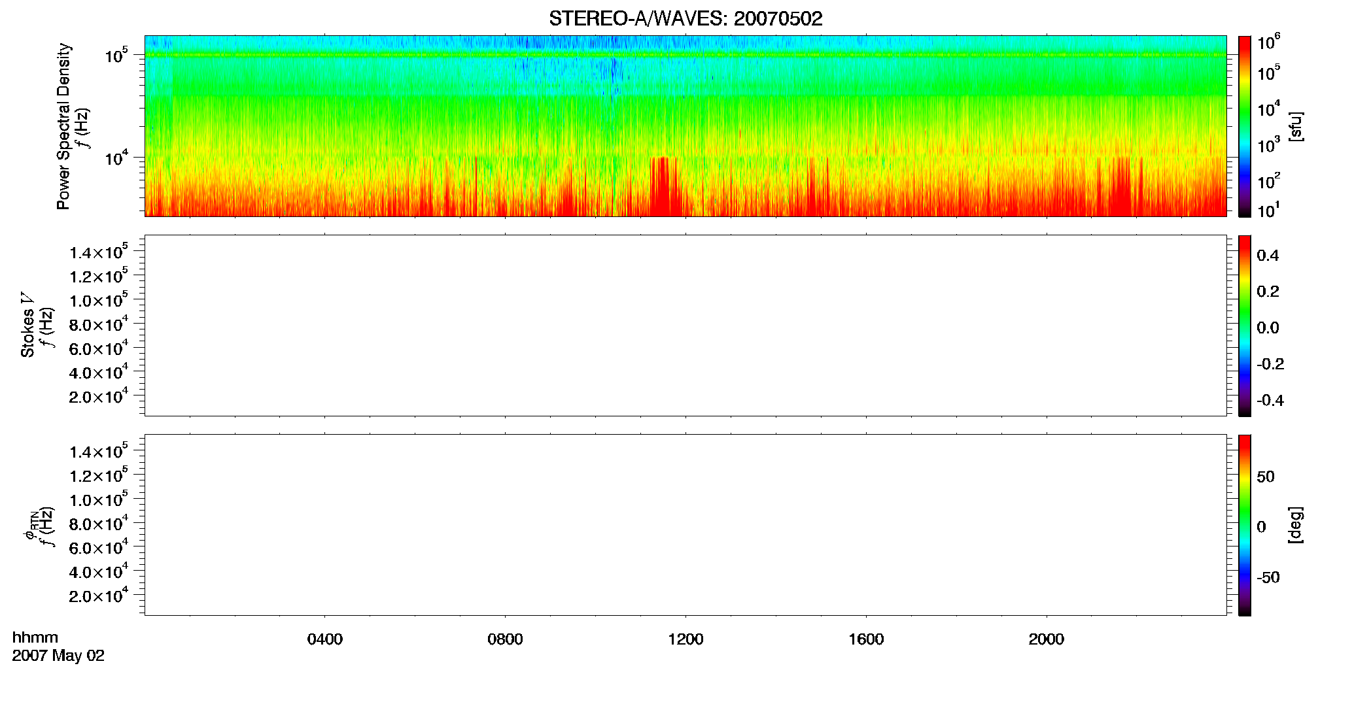
Task: Click the Power Spectral Density axis label
Action: [63, 126]
